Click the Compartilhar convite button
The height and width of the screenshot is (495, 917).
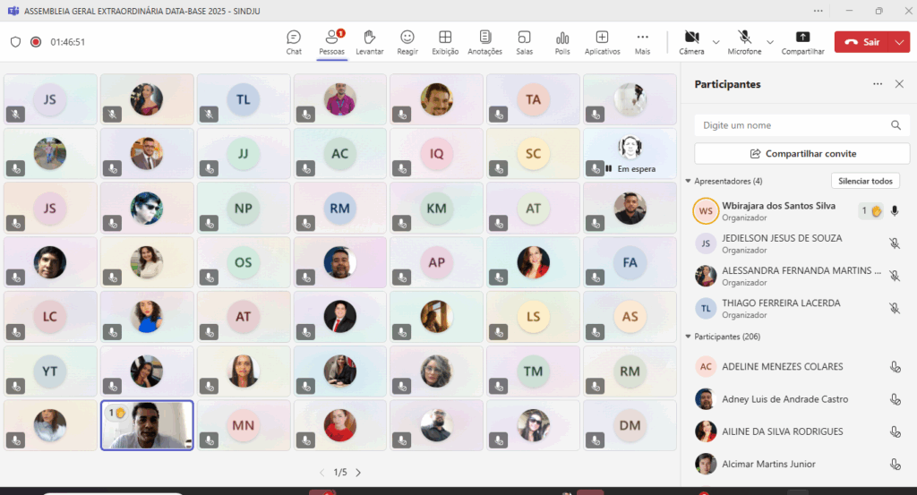(801, 154)
